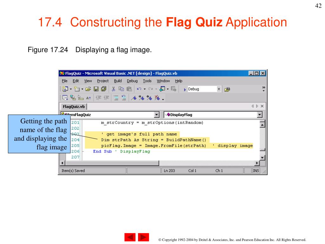Click the Redo arrow icon
The width and height of the screenshot is (325, 244).
point(151,89)
